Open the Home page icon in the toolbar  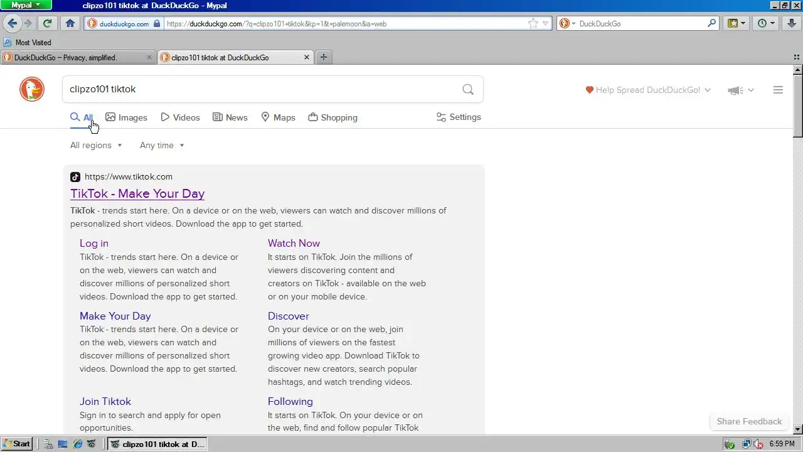click(x=70, y=23)
